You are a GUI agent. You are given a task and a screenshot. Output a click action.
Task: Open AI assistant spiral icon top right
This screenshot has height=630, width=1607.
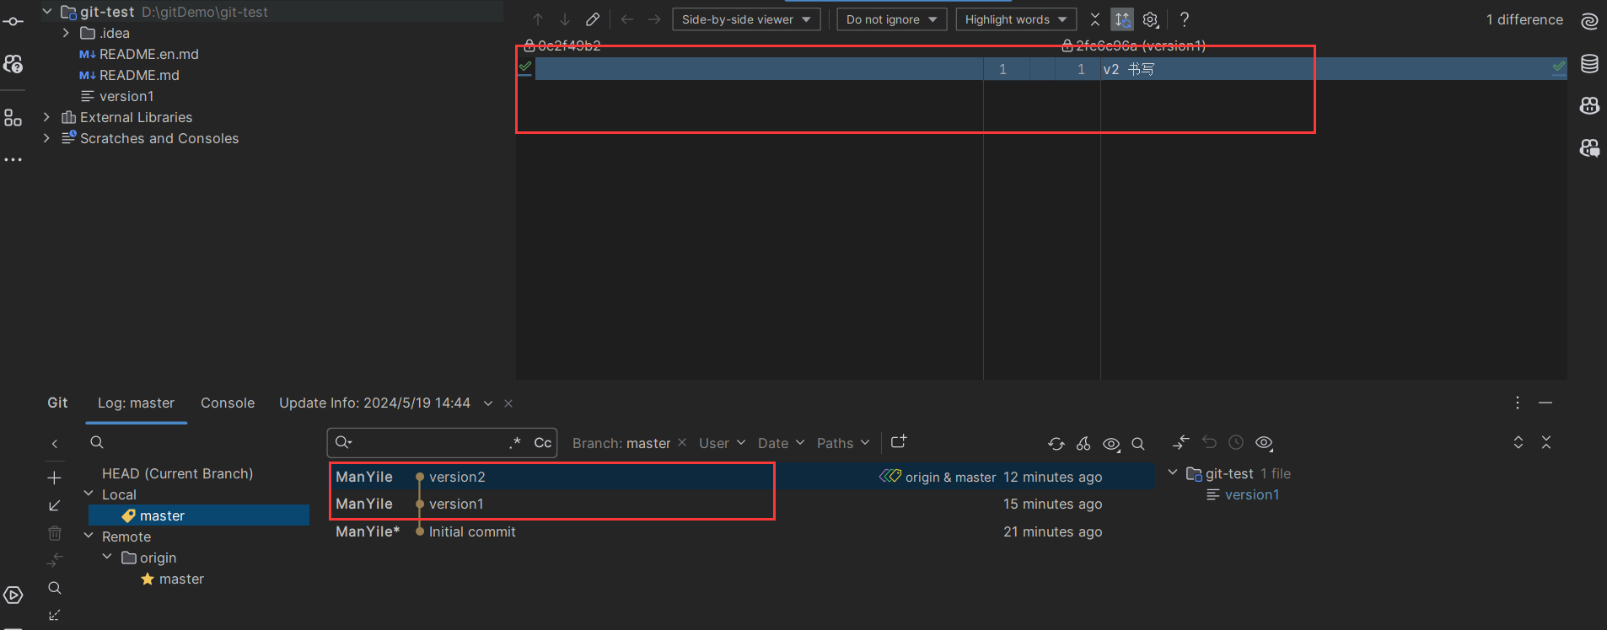pyautogui.click(x=1589, y=21)
